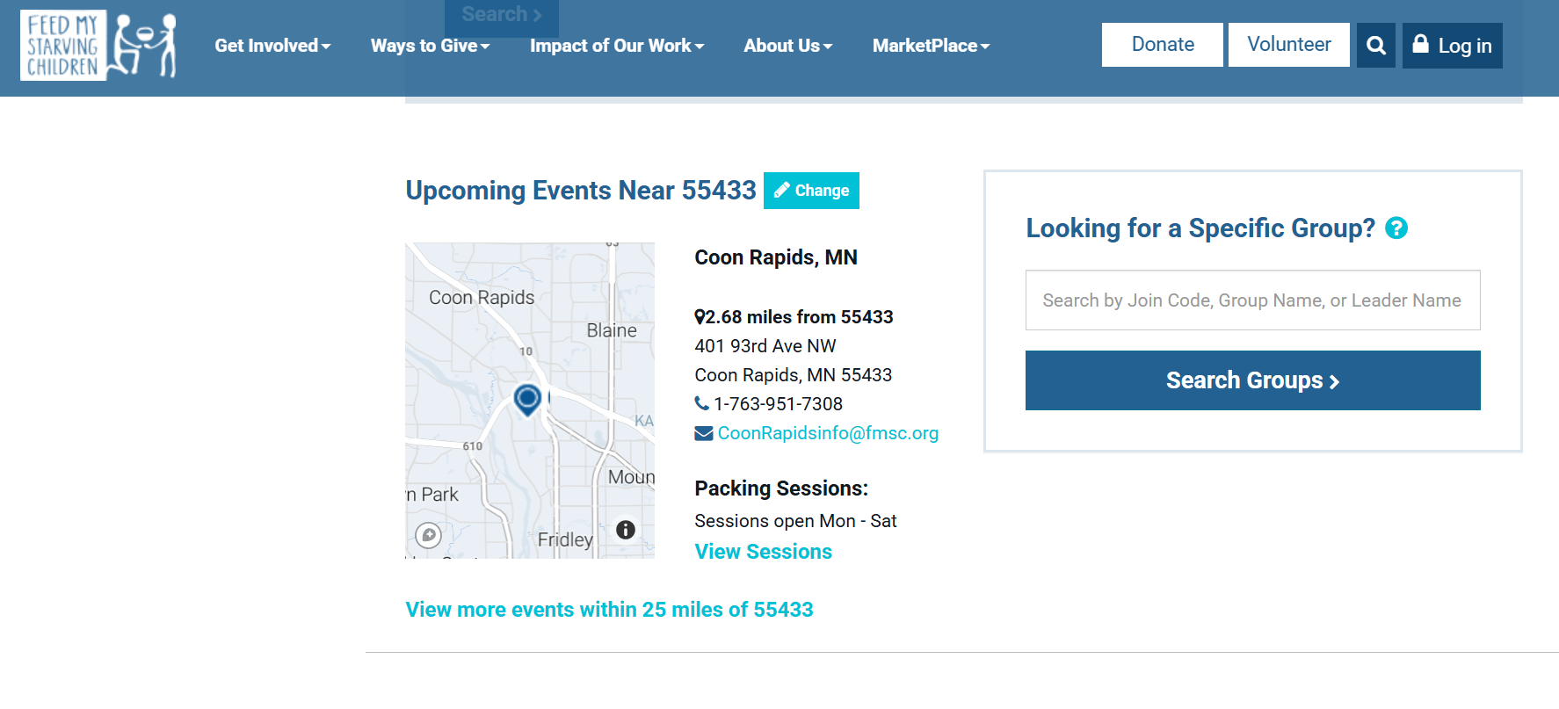Click the Mapbox logo on map
Image resolution: width=1559 pixels, height=709 pixels.
click(x=429, y=535)
